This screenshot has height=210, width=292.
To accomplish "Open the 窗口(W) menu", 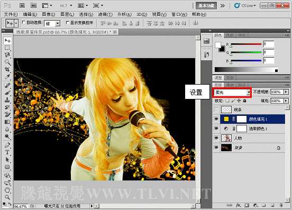I will point(179,14).
